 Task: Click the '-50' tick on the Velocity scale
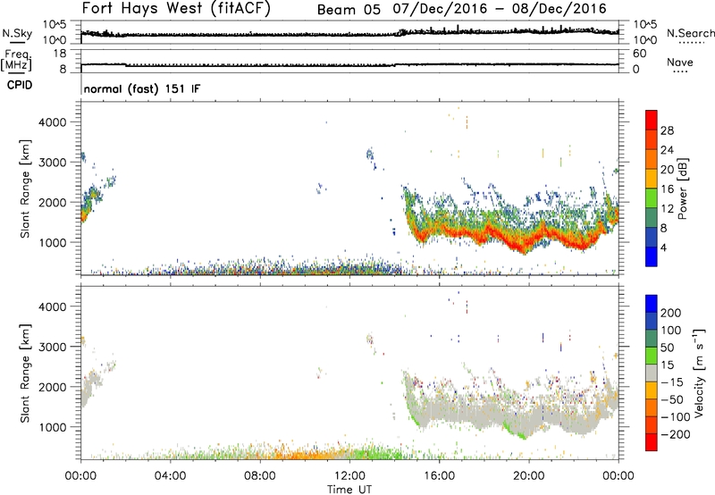671,399
